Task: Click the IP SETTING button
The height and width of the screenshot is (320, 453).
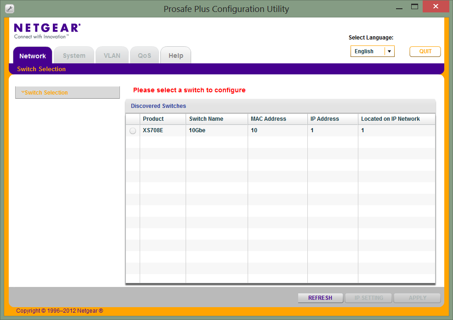Action: pyautogui.click(x=369, y=298)
